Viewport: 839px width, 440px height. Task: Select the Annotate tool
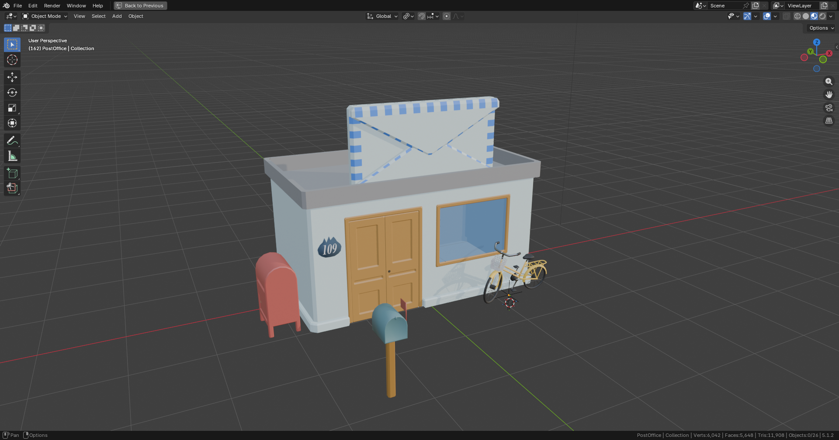(x=12, y=140)
